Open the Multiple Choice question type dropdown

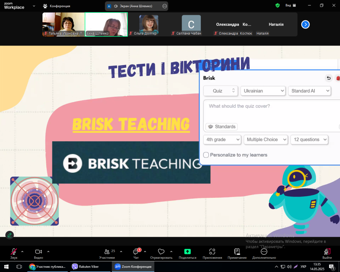click(x=266, y=140)
